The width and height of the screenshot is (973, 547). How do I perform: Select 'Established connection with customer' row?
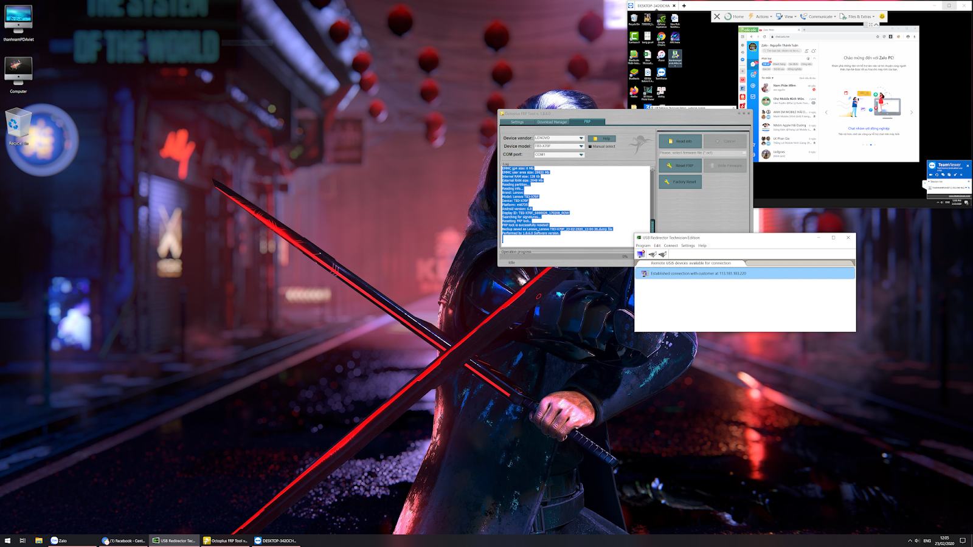click(745, 273)
